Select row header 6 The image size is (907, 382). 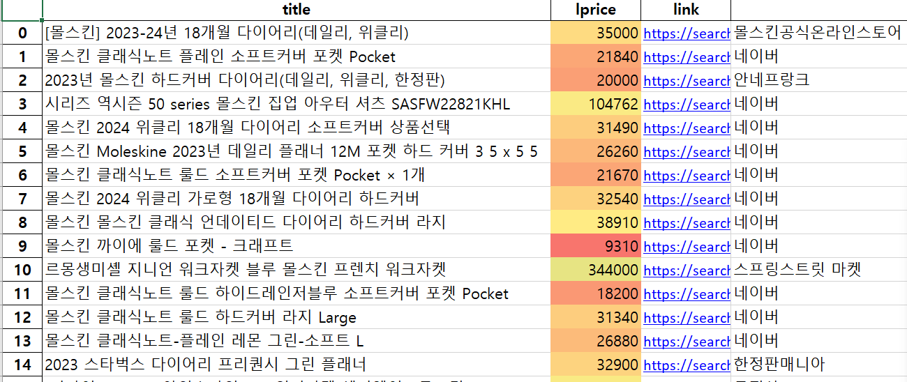[x=22, y=175]
